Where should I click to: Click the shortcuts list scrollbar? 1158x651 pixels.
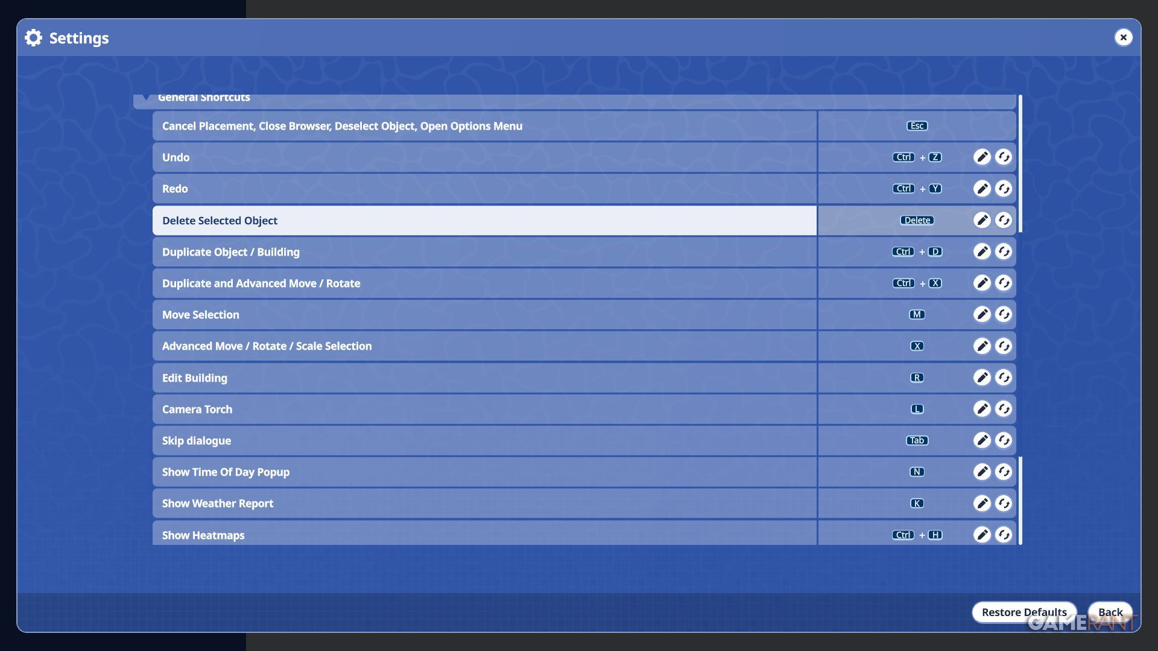point(1020,163)
